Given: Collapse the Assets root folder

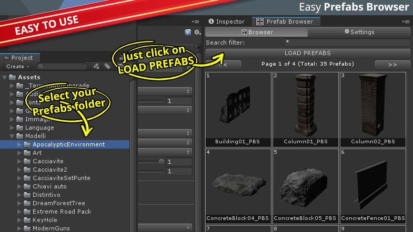Looking at the screenshot, I should click(x=5, y=77).
